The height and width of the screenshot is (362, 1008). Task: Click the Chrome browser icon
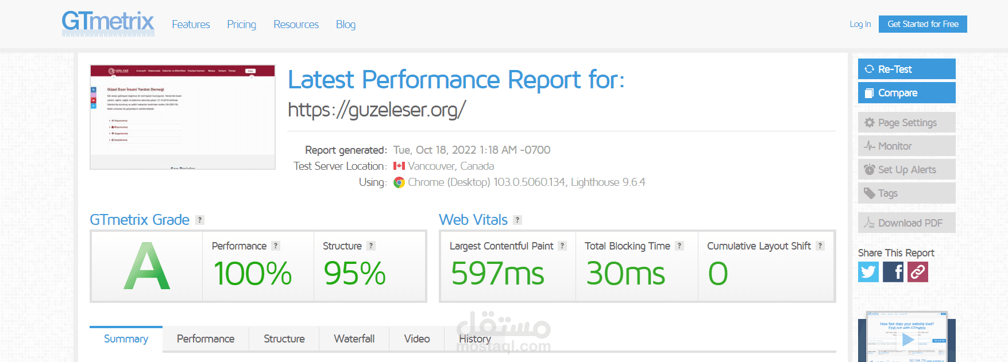[x=399, y=182]
